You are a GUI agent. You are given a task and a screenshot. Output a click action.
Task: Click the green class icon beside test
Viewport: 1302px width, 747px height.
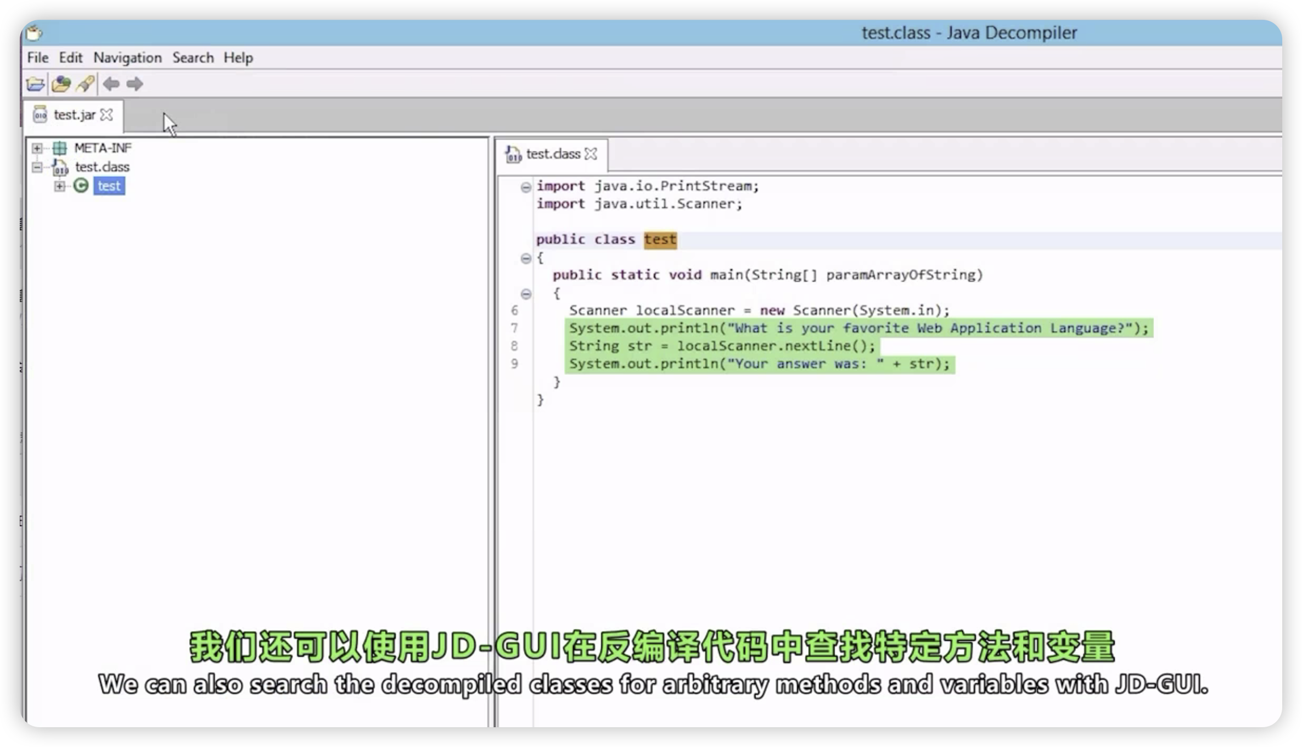click(x=81, y=186)
